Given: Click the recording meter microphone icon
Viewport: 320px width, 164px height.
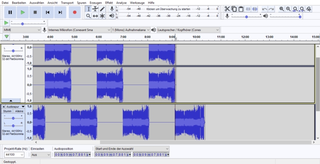Looking at the screenshot, I should click(x=112, y=9).
